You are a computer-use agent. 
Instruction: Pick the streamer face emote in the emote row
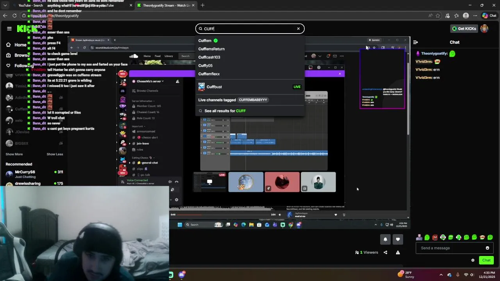click(x=419, y=237)
